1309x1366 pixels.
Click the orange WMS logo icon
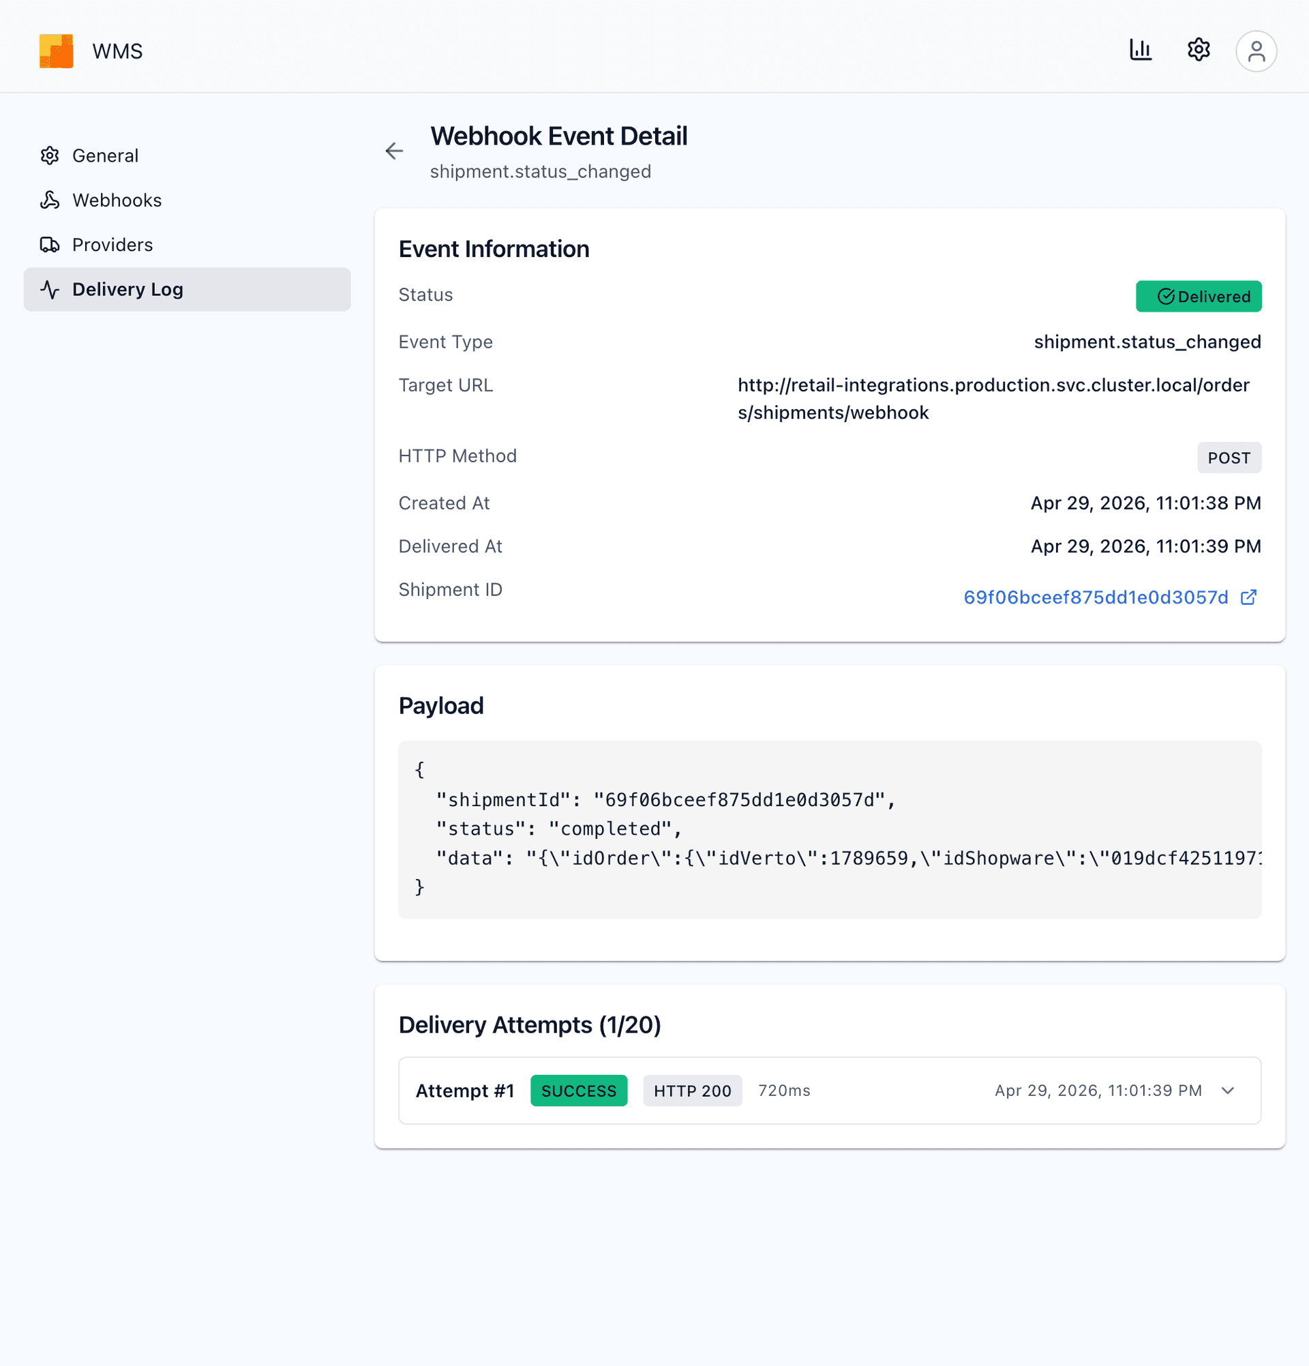coord(56,51)
